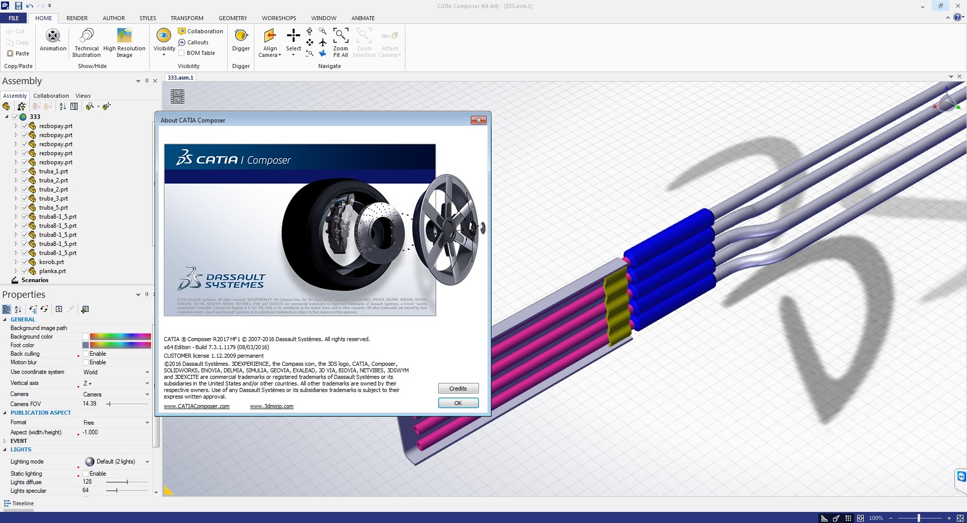
Task: Click the Zoom Fit All icon
Action: click(340, 36)
